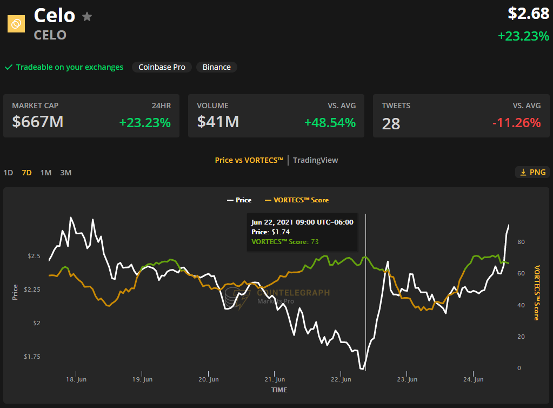Toggle VORTECS Score series in legend
553x408 pixels.
coord(297,200)
